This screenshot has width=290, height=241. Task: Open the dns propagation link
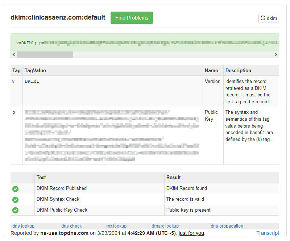coord(227,226)
